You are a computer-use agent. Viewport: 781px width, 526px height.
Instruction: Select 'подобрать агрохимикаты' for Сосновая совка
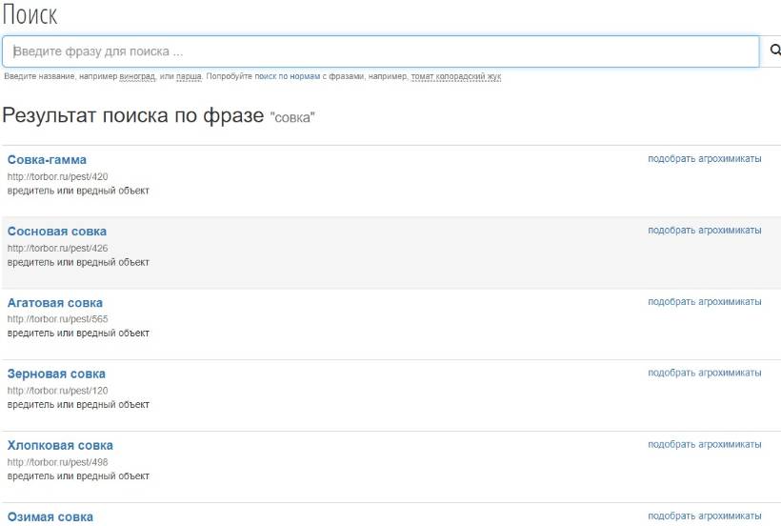(704, 231)
